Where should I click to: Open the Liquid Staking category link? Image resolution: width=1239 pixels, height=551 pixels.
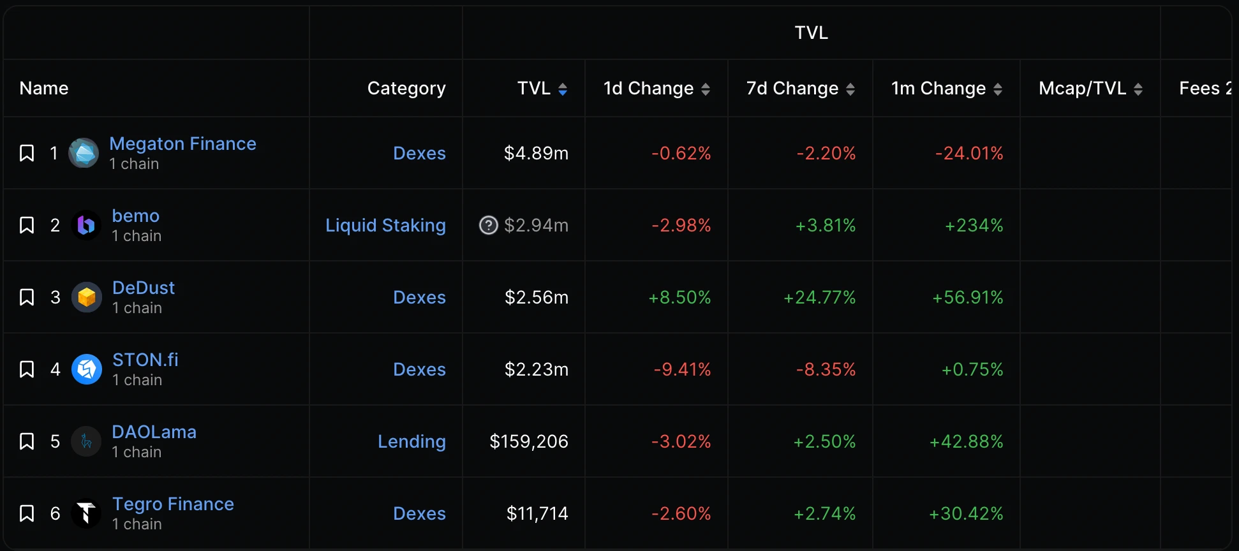(x=385, y=225)
